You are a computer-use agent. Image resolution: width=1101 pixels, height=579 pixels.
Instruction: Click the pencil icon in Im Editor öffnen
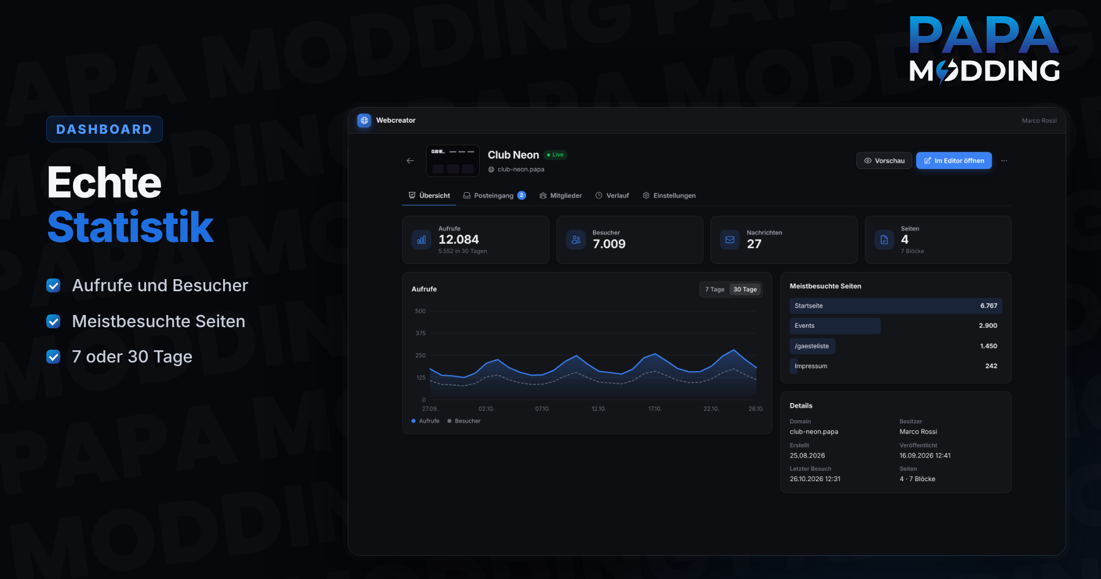[x=927, y=161]
